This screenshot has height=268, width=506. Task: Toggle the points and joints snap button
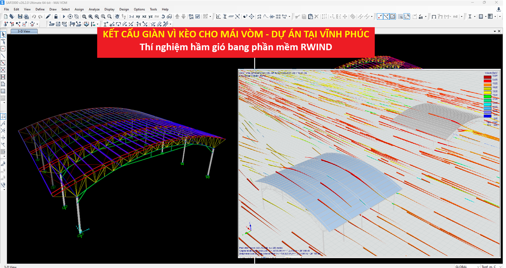pos(380,17)
